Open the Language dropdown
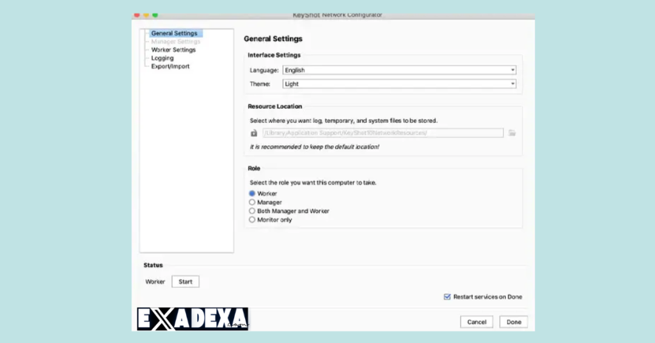Image resolution: width=655 pixels, height=343 pixels. [x=399, y=70]
